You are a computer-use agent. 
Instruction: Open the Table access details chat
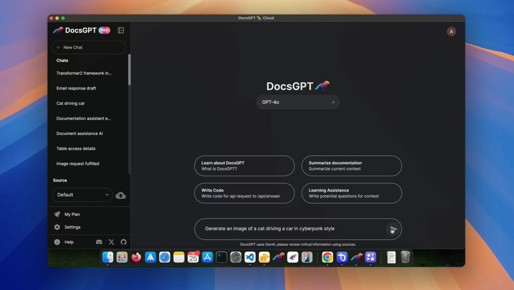pos(76,149)
